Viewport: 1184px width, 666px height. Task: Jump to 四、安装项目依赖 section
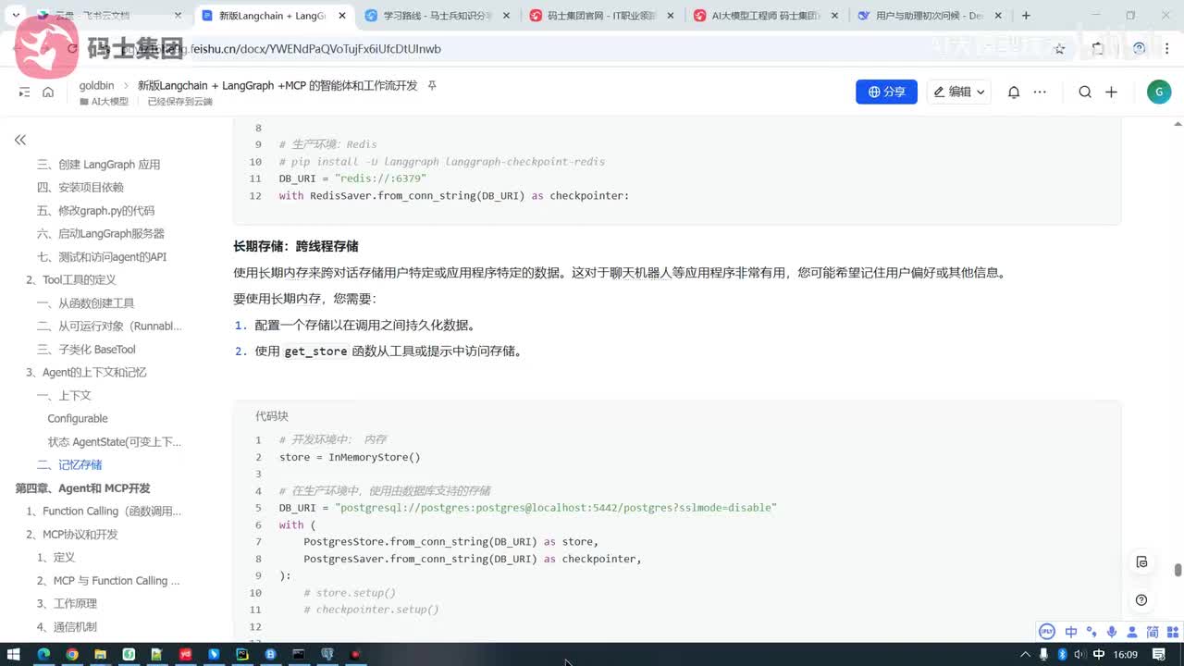click(80, 188)
